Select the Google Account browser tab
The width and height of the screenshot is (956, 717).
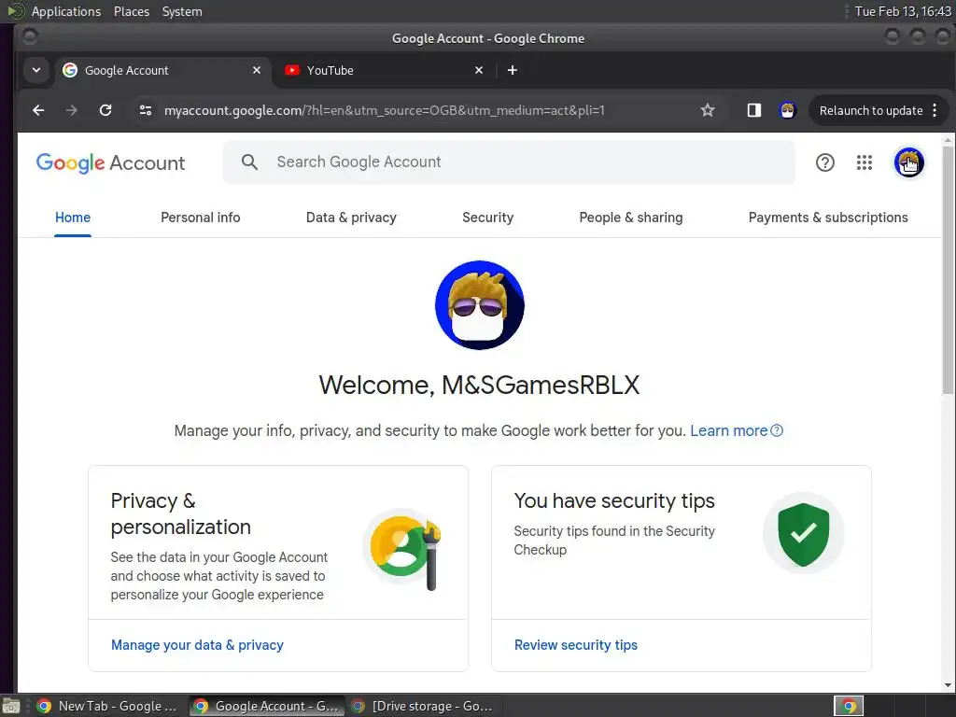point(162,70)
